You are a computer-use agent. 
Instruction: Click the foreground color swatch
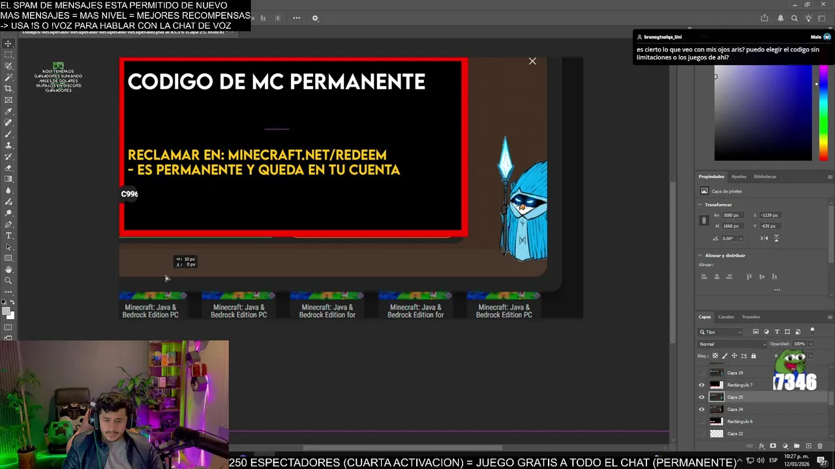[x=6, y=311]
